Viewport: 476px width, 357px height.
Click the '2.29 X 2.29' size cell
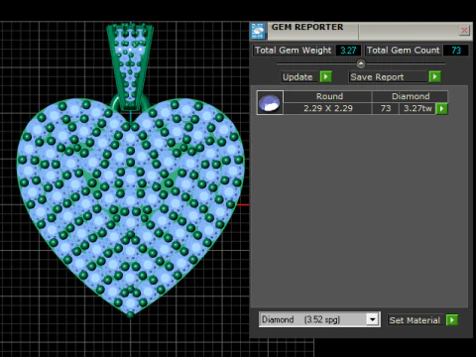328,108
